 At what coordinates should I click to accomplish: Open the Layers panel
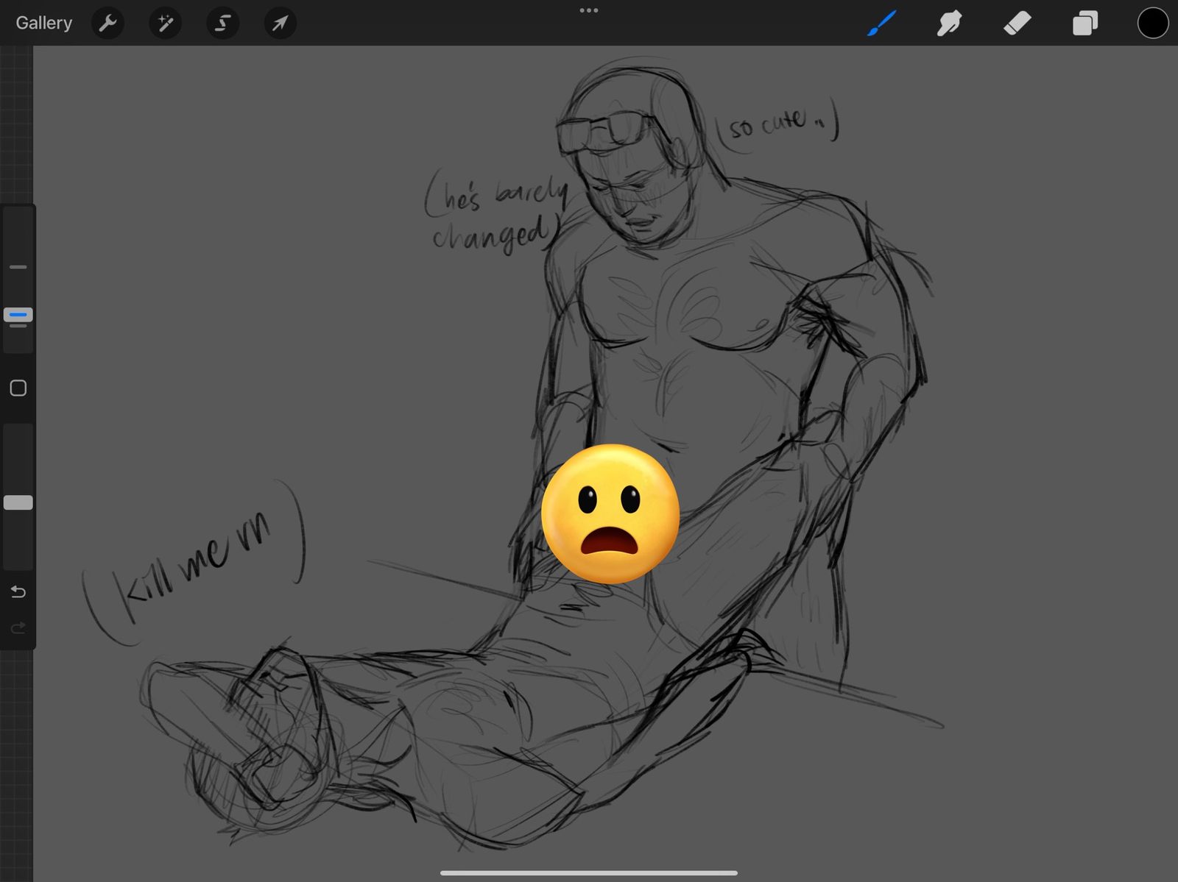tap(1084, 23)
